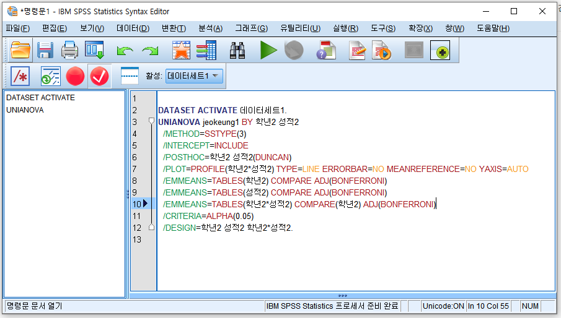Viewport: 561px width, 318px height.
Task: Open the variables list icon
Action: coord(206,50)
